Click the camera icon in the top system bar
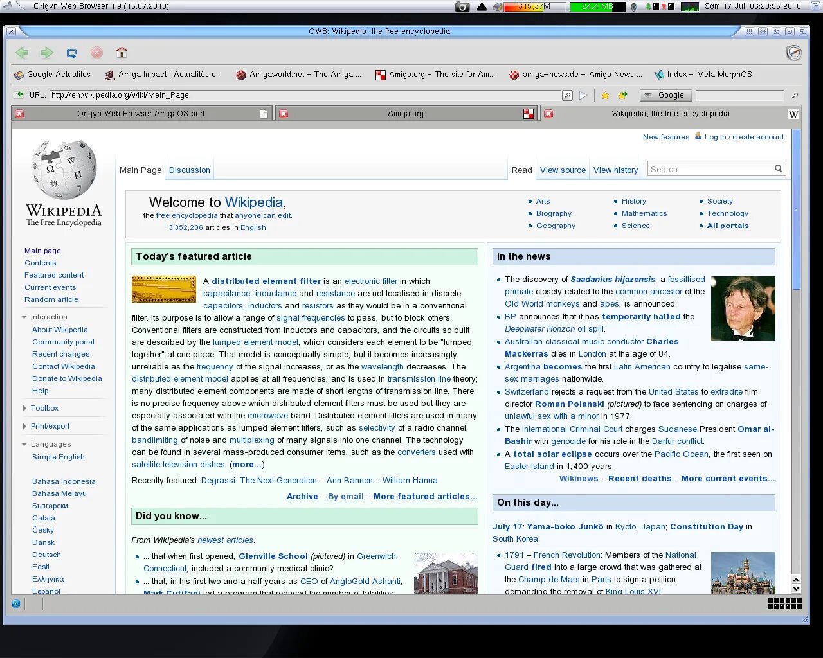This screenshot has height=658, width=823. tap(462, 6)
